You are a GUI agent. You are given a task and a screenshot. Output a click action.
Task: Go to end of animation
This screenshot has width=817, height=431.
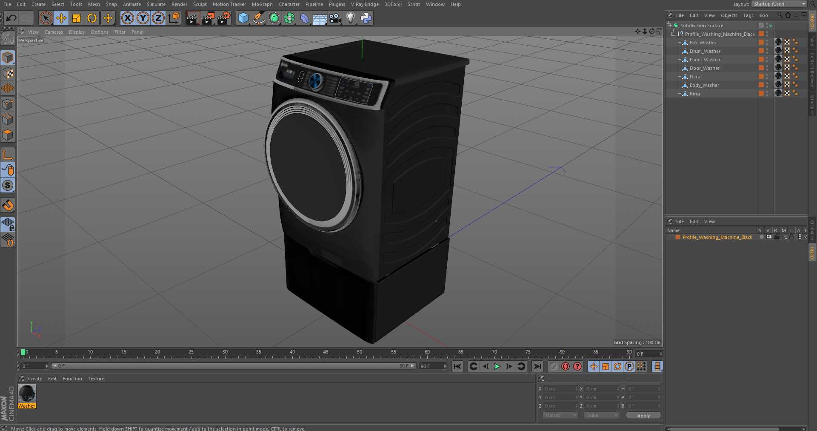click(537, 366)
